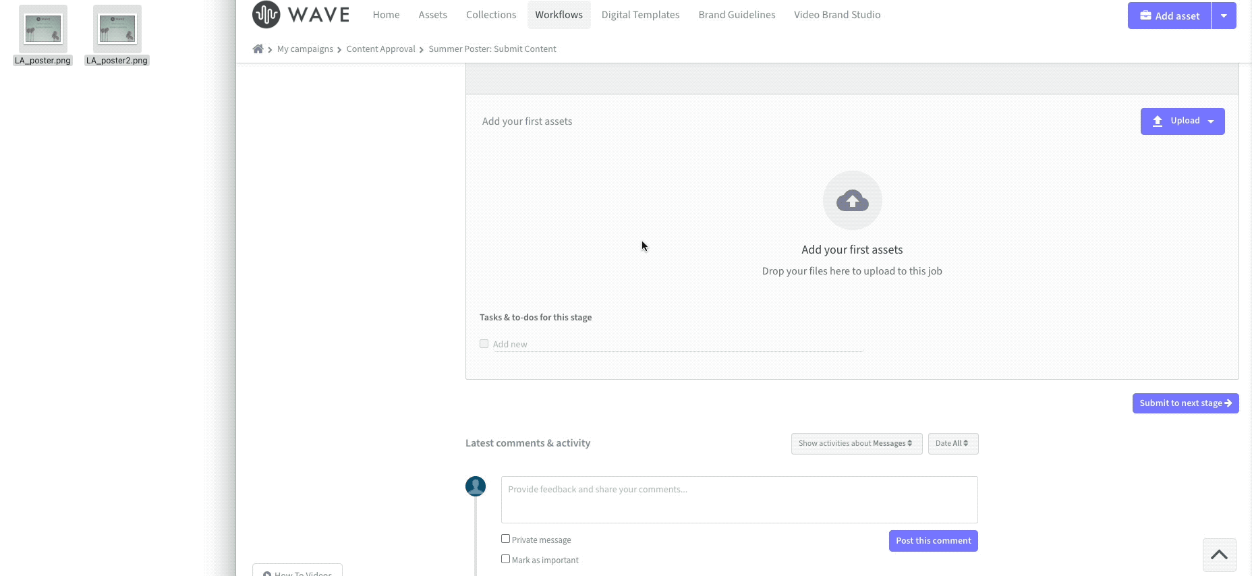Focus the feedback comment text box

739,500
